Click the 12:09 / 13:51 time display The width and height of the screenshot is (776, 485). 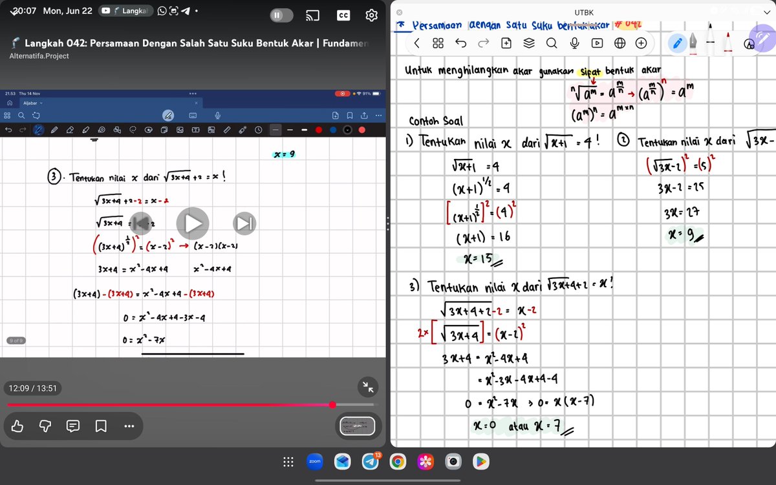pyautogui.click(x=33, y=389)
